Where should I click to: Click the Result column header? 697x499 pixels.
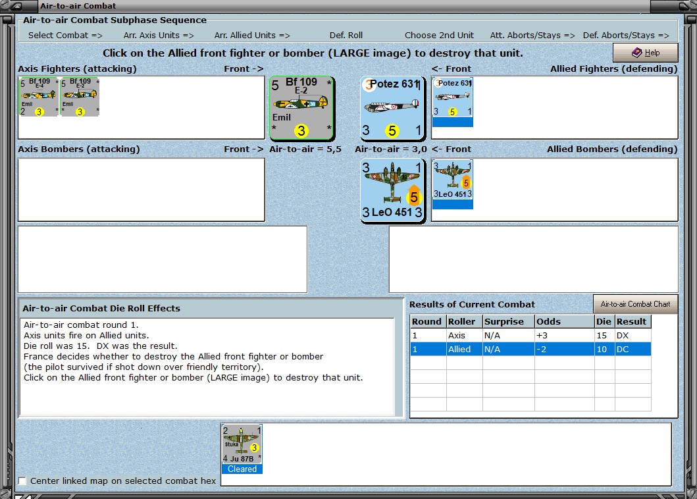(x=633, y=321)
